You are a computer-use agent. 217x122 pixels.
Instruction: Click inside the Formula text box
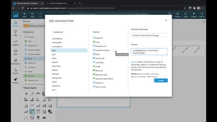tap(149, 52)
